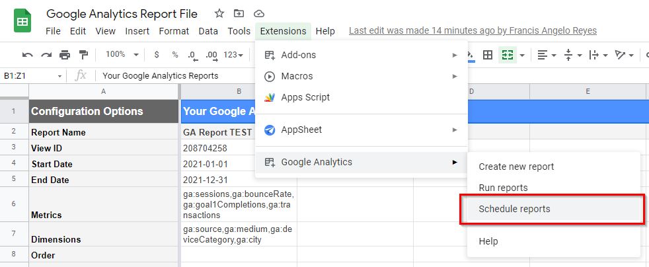Viewport: 649px width, 267px height.
Task: Expand the horizontal align dropdown arrow
Action: click(x=555, y=55)
